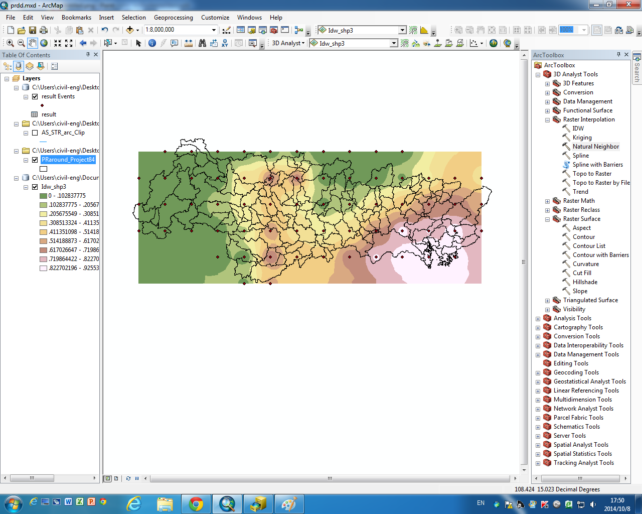Screen dimensions: 642x514
Task: Collapse the Raster Interpolation toolset
Action: point(548,120)
